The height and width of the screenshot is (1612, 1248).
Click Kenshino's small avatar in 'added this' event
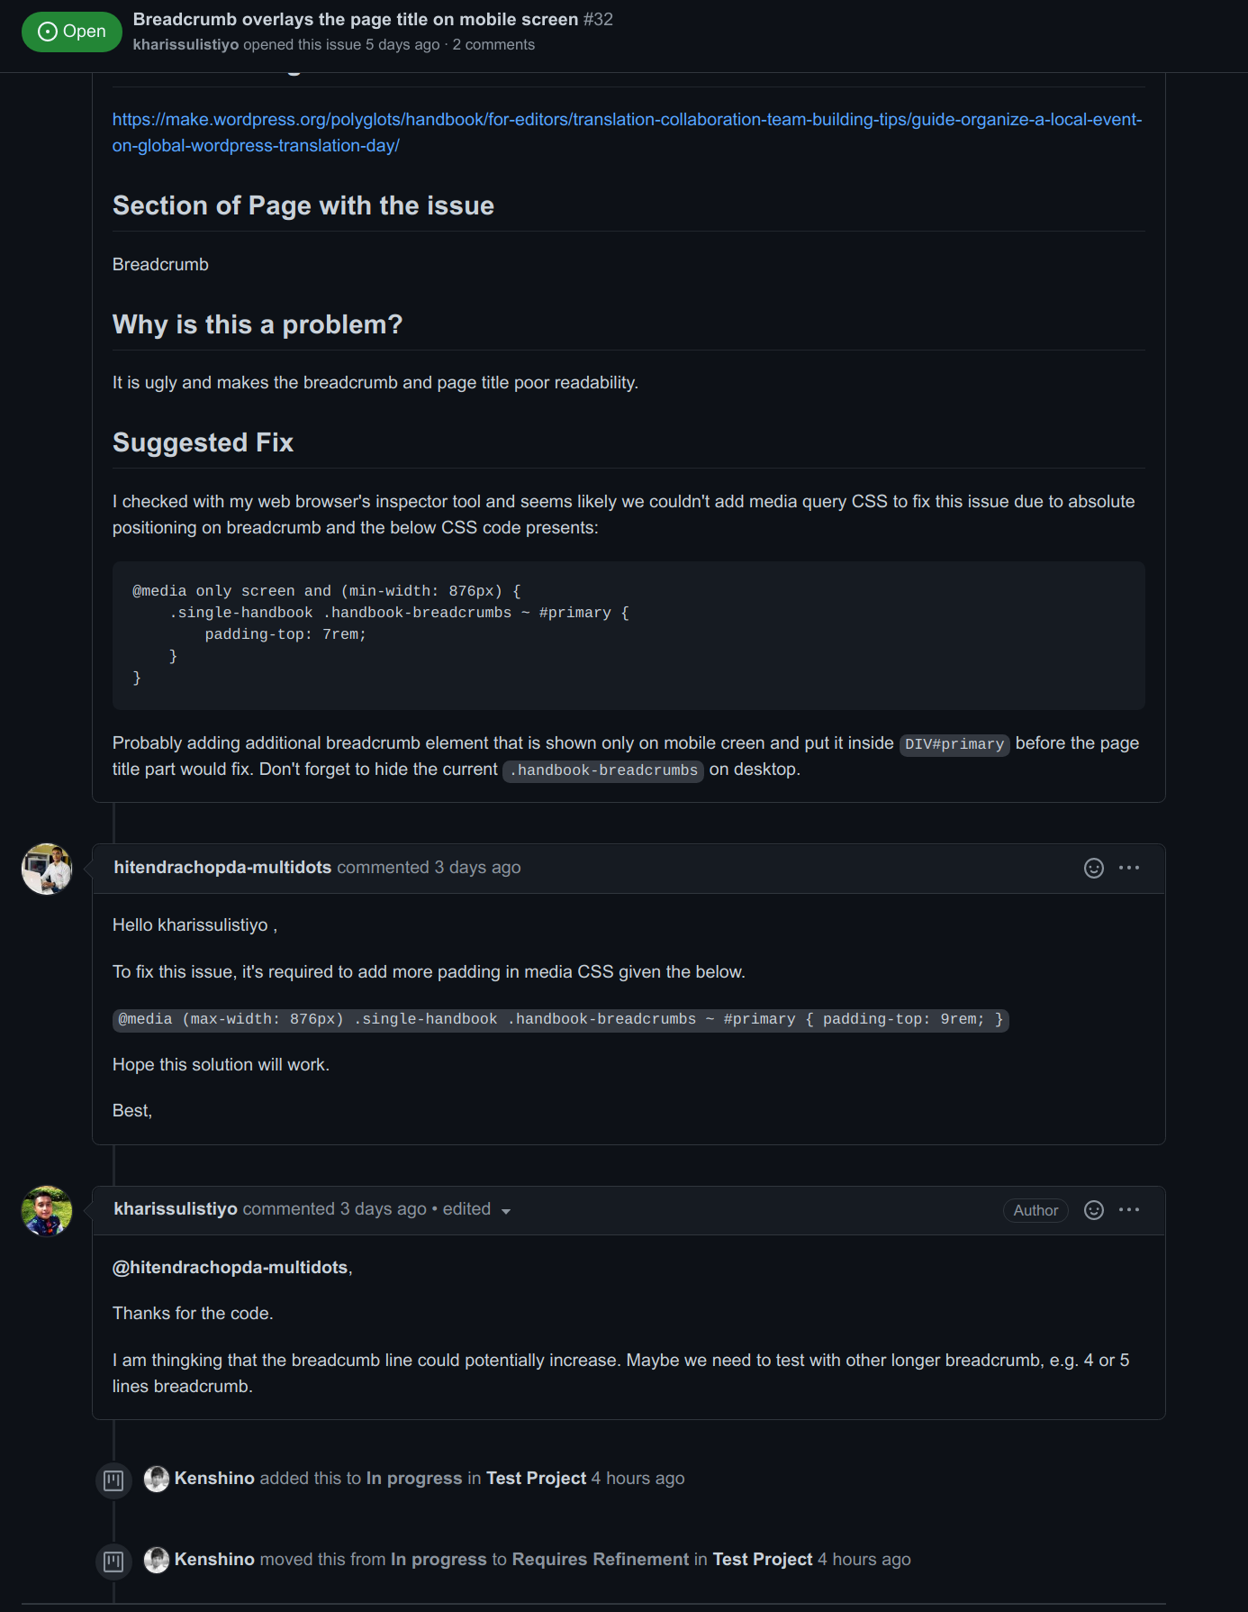[x=157, y=1479]
